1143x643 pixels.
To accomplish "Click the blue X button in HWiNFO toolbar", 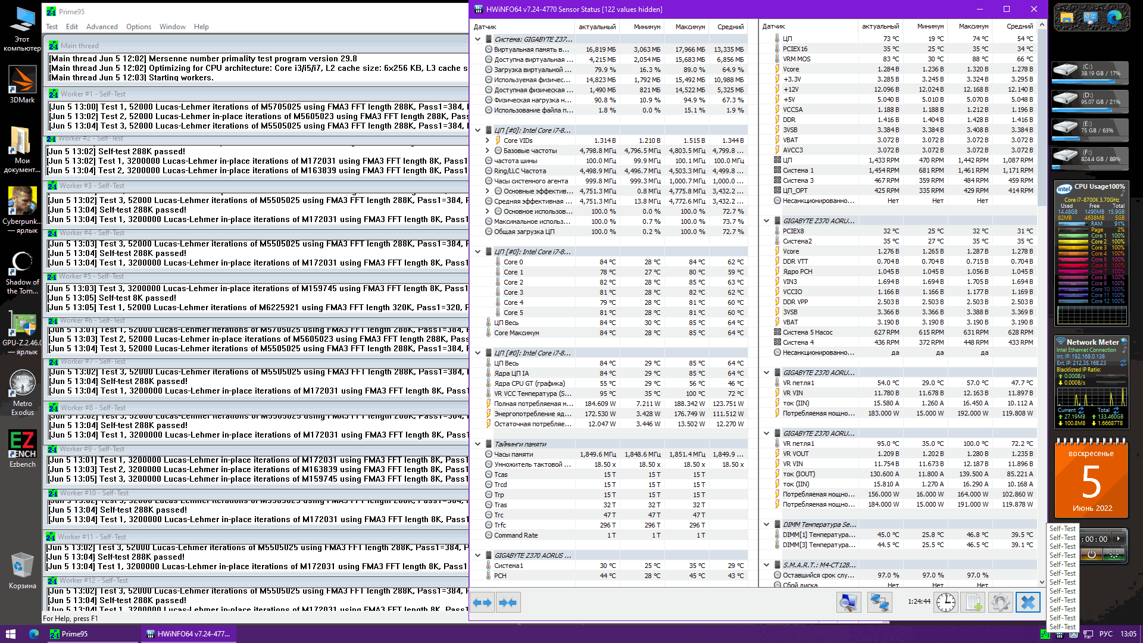I will [1028, 603].
